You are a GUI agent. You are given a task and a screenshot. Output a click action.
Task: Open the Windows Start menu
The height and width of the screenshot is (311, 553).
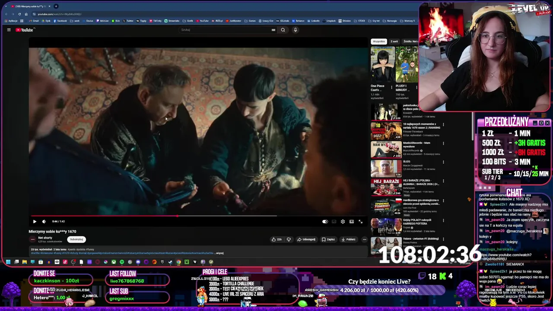(8, 262)
